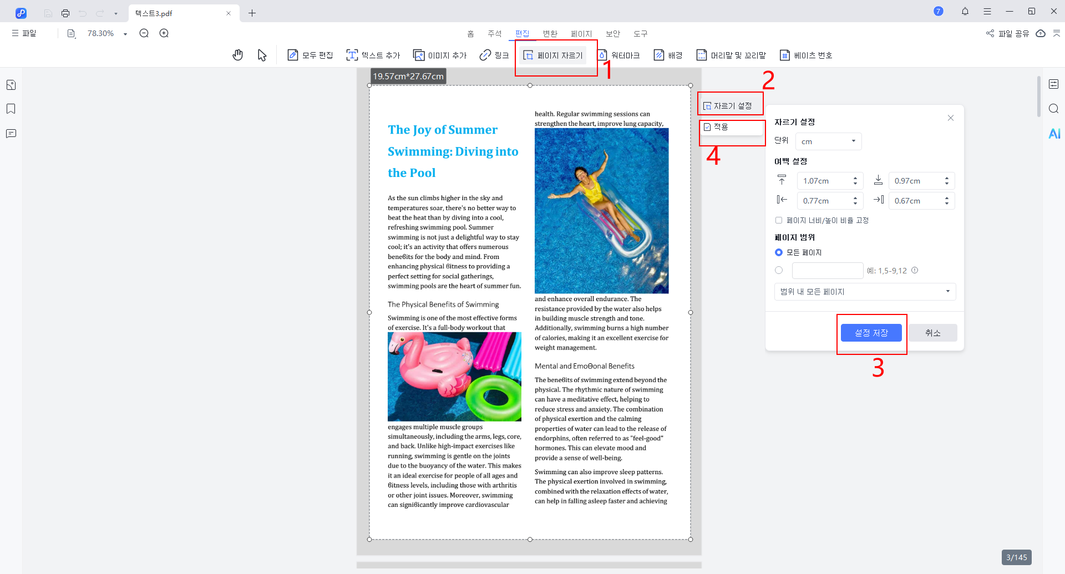Switch to the 도구 tools tab
The image size is (1065, 574).
tap(641, 34)
